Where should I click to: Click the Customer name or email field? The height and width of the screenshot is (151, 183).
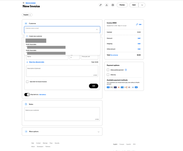point(62,30)
